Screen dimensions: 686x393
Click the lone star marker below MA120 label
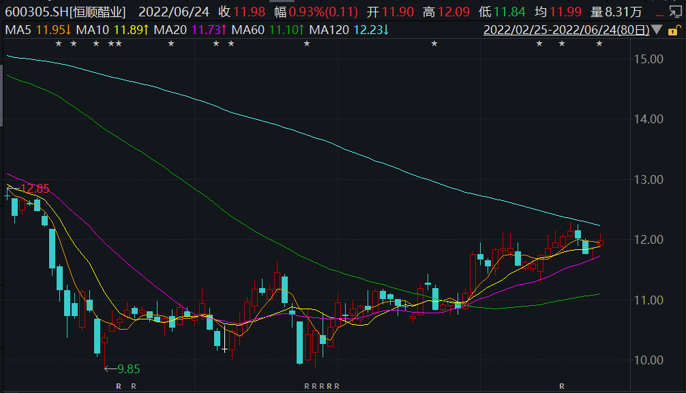[307, 44]
